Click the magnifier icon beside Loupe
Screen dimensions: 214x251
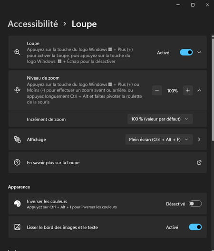17,52
